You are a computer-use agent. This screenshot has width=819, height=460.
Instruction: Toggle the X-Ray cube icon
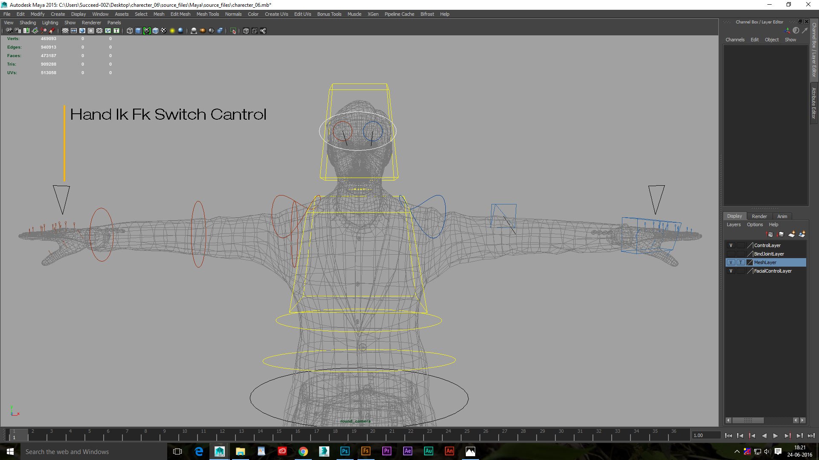[246, 31]
